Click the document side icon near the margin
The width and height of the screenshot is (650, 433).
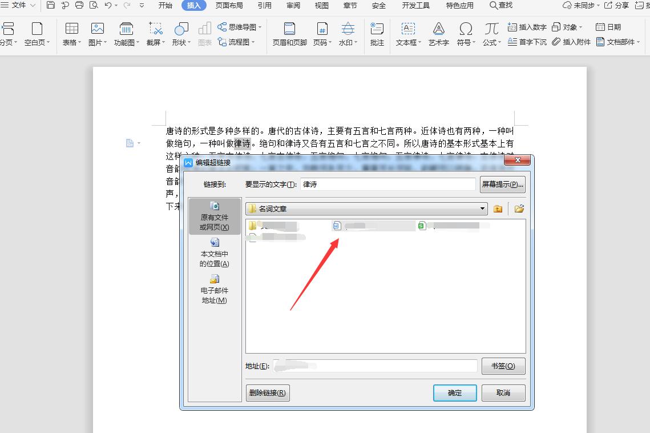point(130,143)
